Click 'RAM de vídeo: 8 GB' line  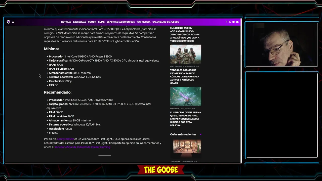[x=61, y=116]
